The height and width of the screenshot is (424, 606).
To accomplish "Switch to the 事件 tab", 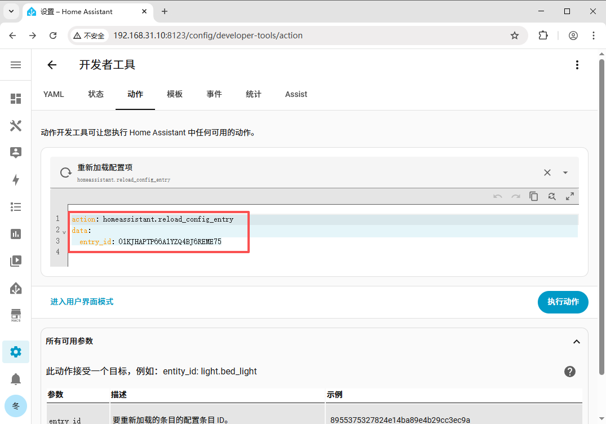I will pos(214,94).
